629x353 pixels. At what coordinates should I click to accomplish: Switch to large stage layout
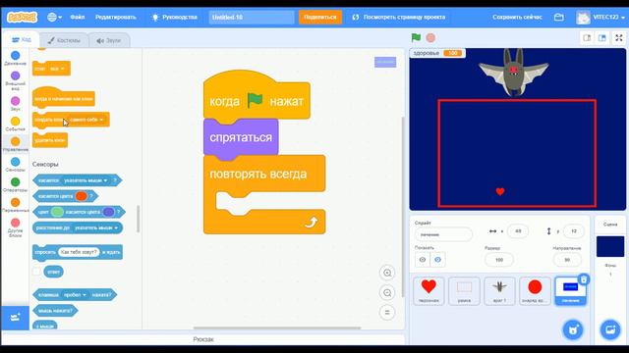click(602, 38)
